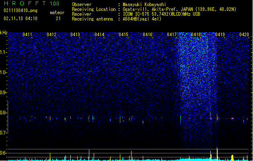The height and width of the screenshot is (161, 253).
Task: Click time marker 0415
Action: (123, 35)
